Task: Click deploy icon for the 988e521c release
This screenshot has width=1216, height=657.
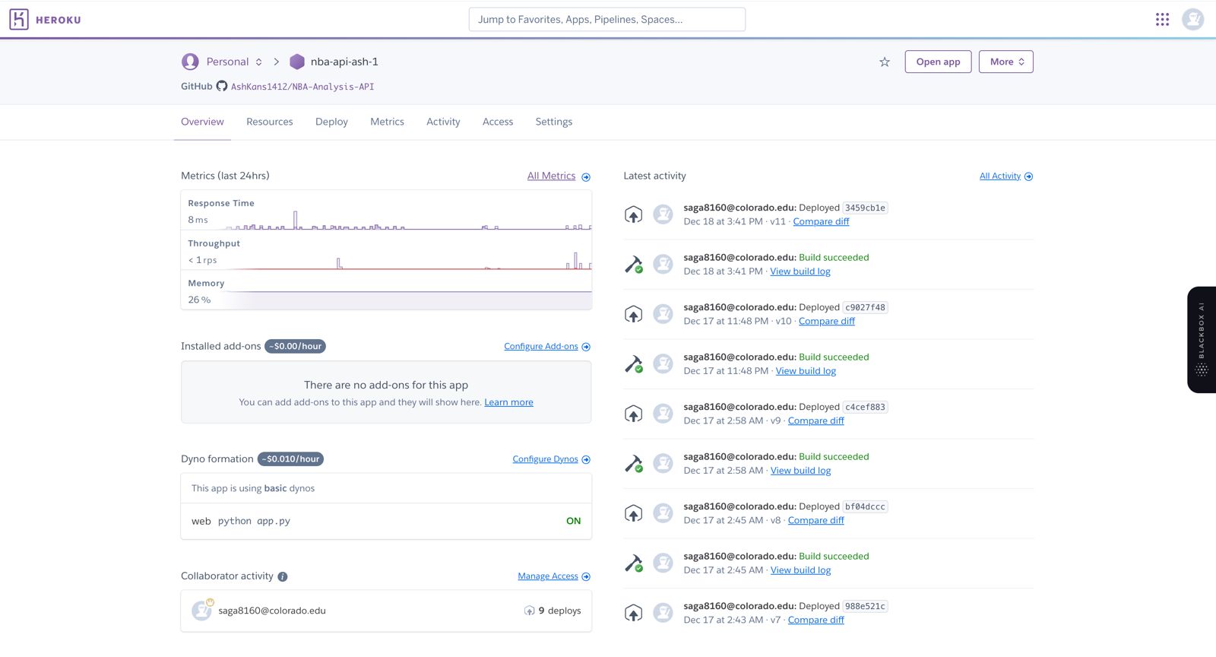Action: pyautogui.click(x=633, y=613)
